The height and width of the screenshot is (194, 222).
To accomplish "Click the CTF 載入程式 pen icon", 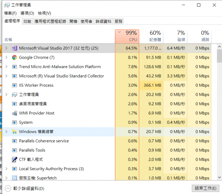I will point(14,159).
